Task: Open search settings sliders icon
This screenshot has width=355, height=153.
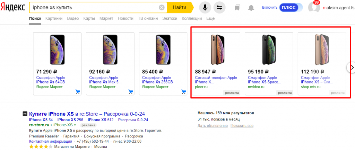Action: pyautogui.click(x=219, y=7)
